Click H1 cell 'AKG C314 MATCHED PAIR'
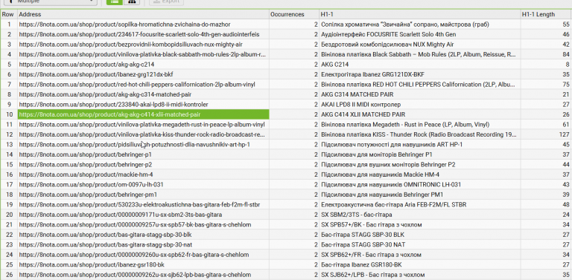 419,94
